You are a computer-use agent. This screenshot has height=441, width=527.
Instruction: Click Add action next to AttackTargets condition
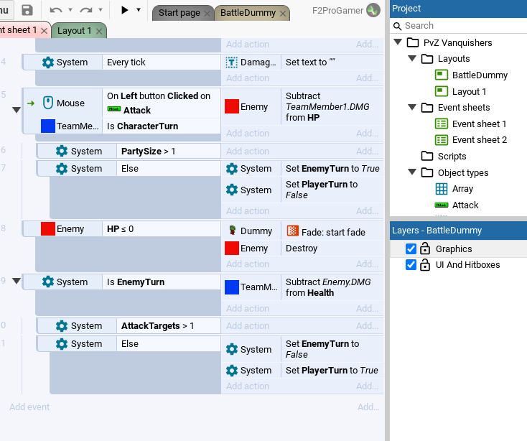pyautogui.click(x=248, y=325)
